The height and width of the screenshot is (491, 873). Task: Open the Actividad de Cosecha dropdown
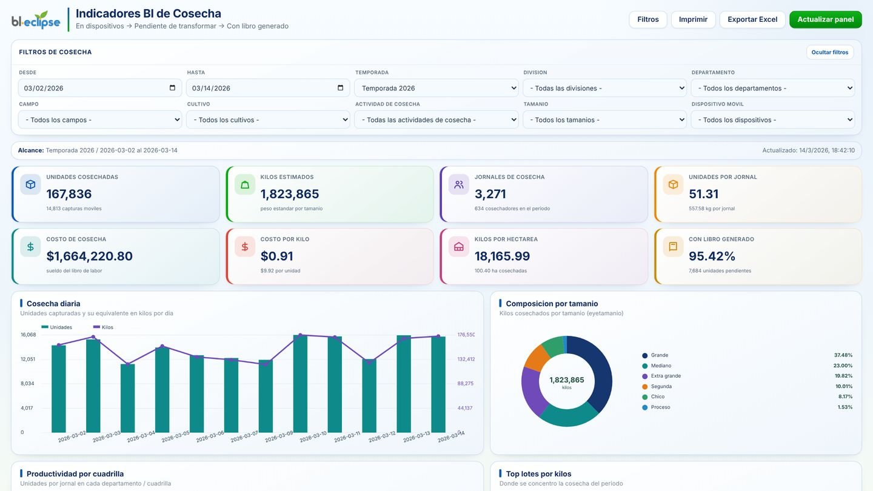click(x=436, y=119)
